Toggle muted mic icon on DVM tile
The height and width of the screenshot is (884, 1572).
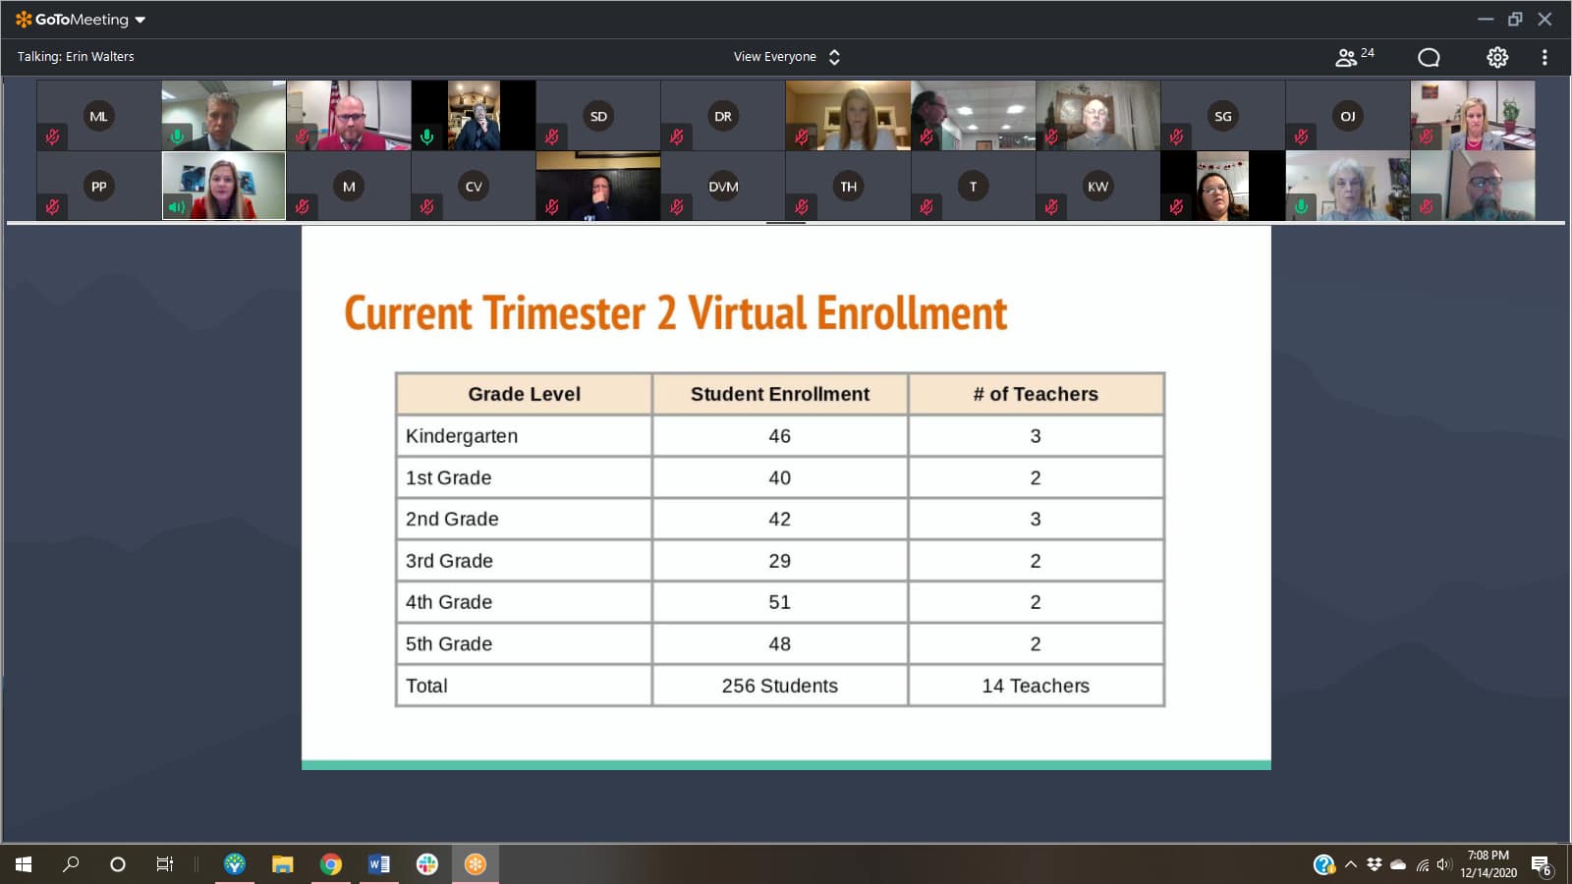[x=676, y=206]
